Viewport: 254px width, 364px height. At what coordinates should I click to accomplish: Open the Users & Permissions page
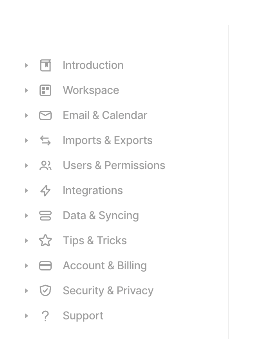[x=114, y=165]
